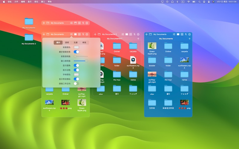The width and height of the screenshot is (239, 149).
Task: Disable the 显示圆角 toggle
Action: [76, 65]
